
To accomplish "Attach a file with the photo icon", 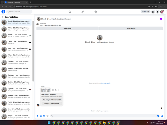I will coord(41,116).
